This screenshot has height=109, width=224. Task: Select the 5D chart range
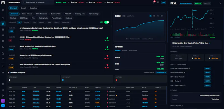pyautogui.click(x=154, y=16)
